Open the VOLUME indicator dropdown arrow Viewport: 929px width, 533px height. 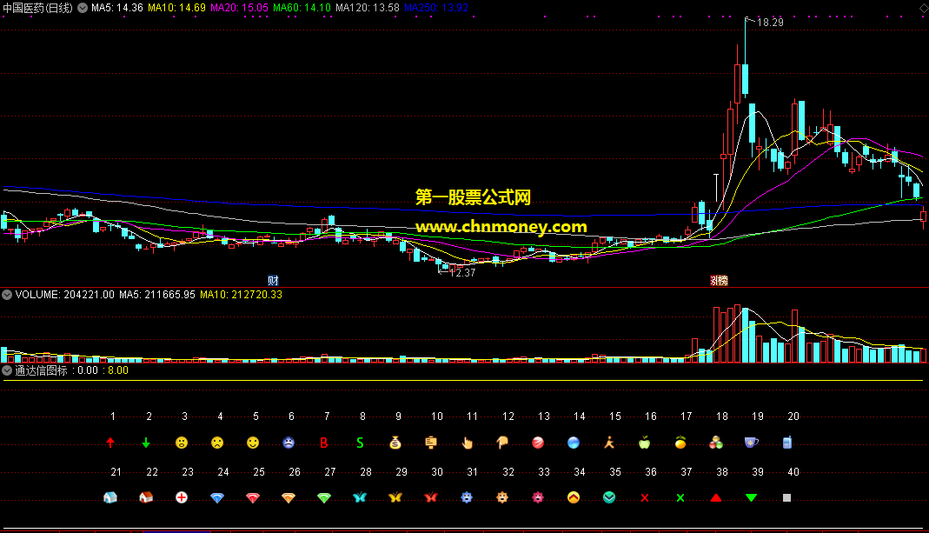tap(7, 295)
